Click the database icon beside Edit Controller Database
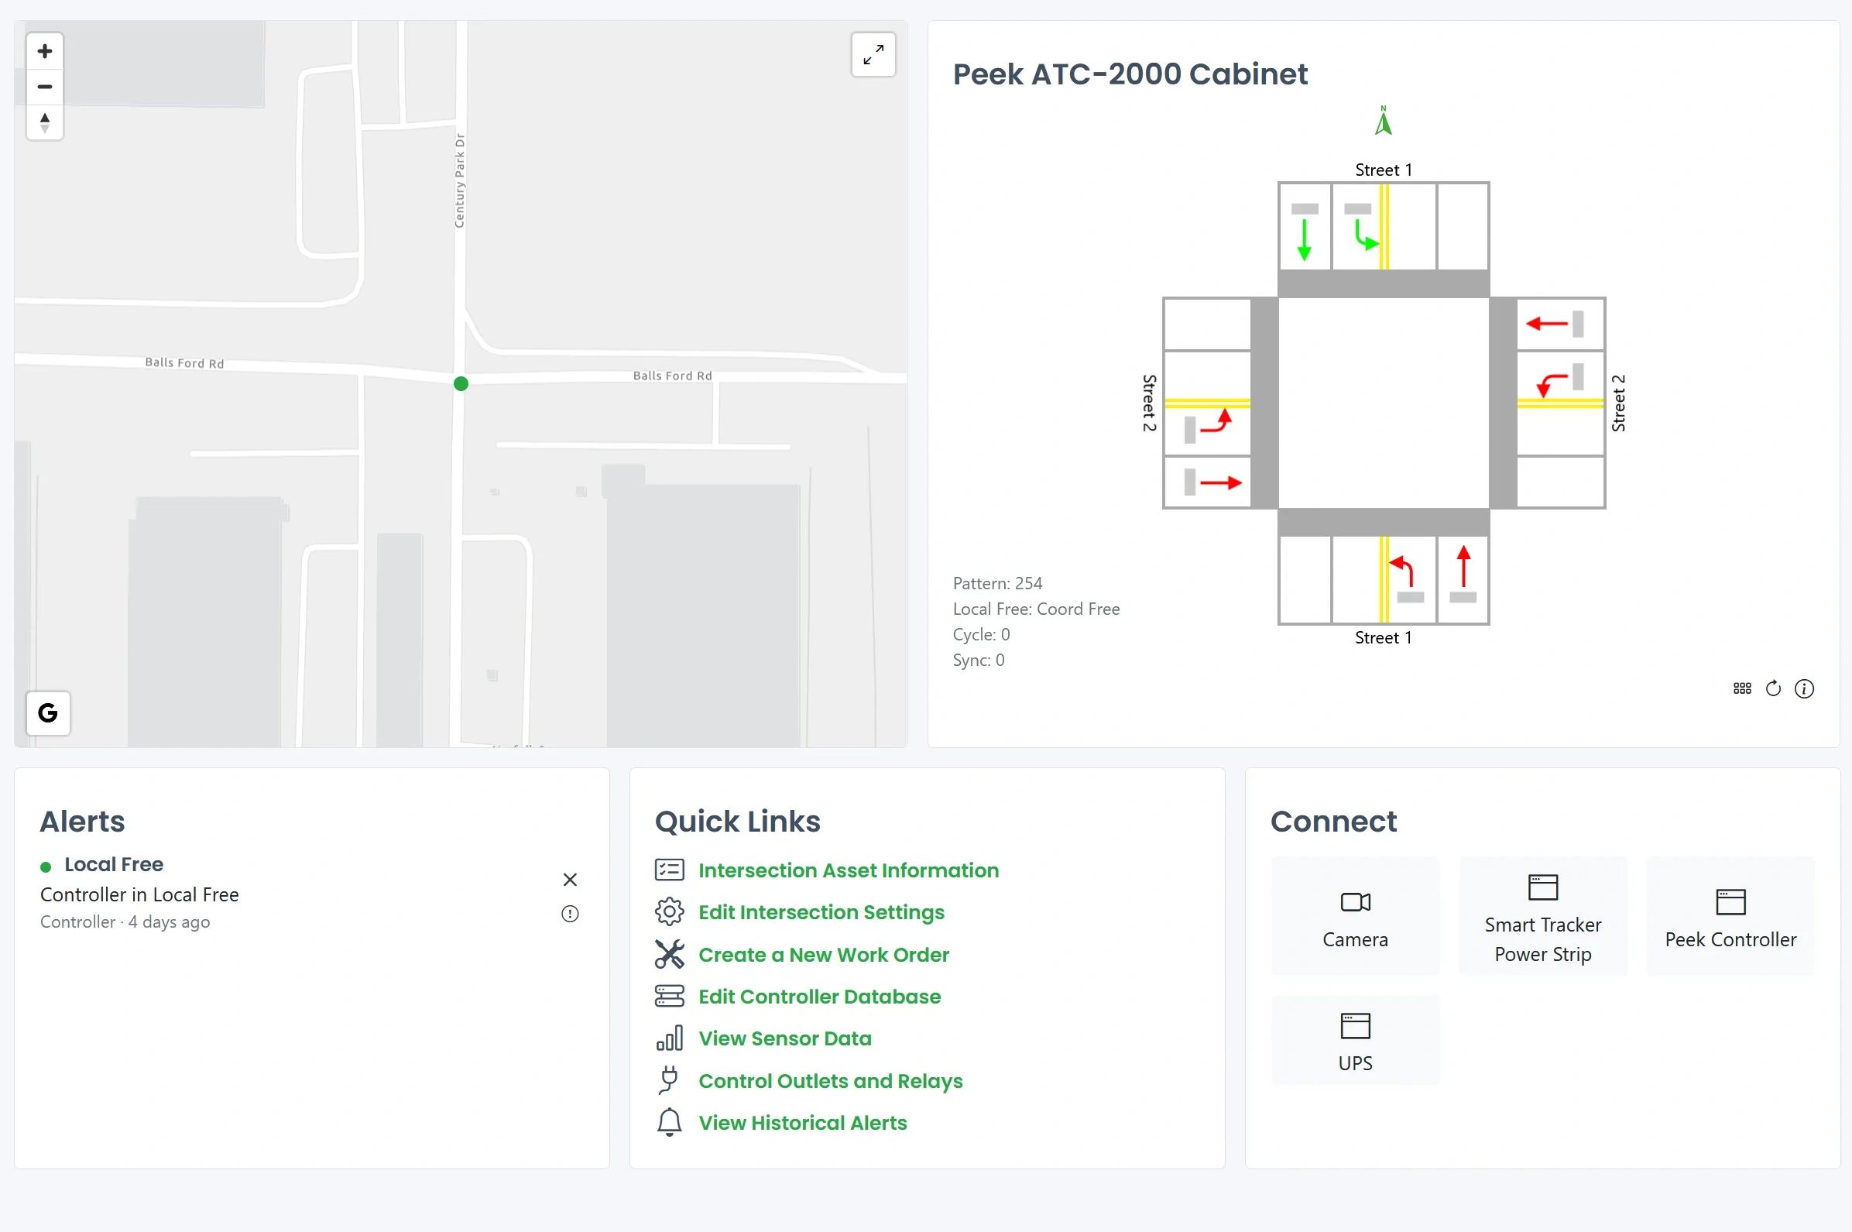 tap(669, 997)
